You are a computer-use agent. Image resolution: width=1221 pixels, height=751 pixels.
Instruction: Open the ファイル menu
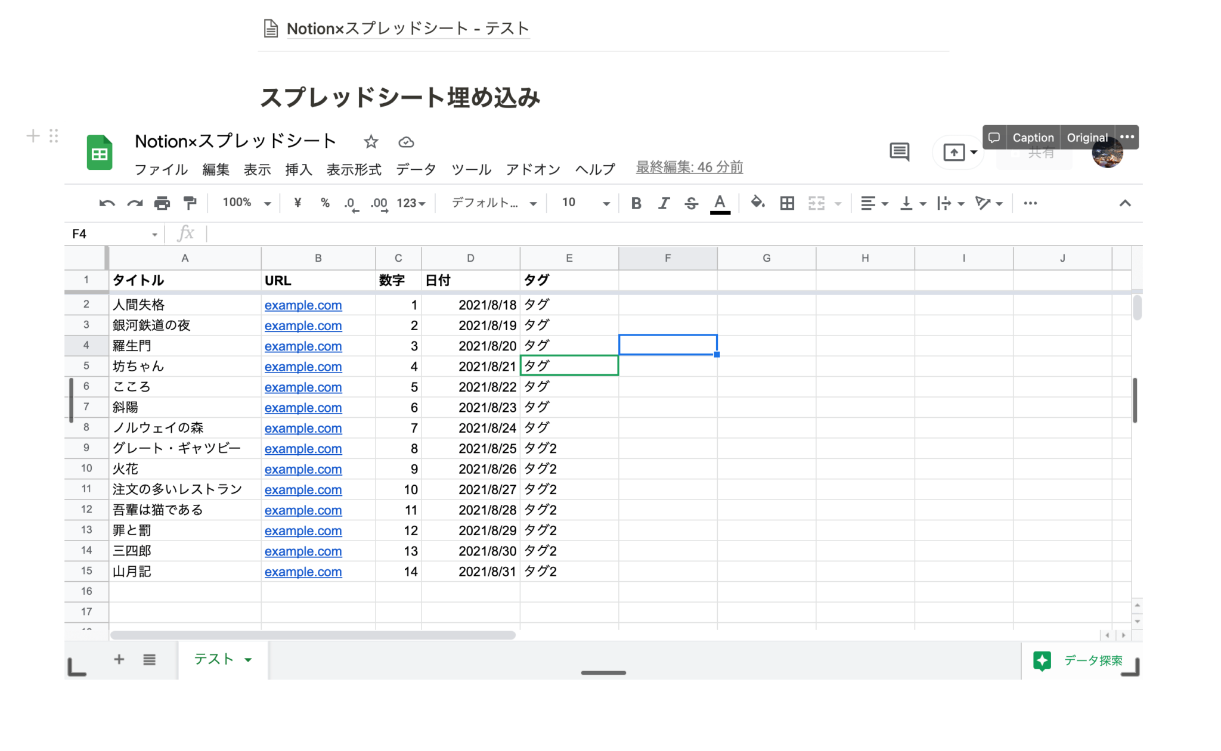[161, 169]
